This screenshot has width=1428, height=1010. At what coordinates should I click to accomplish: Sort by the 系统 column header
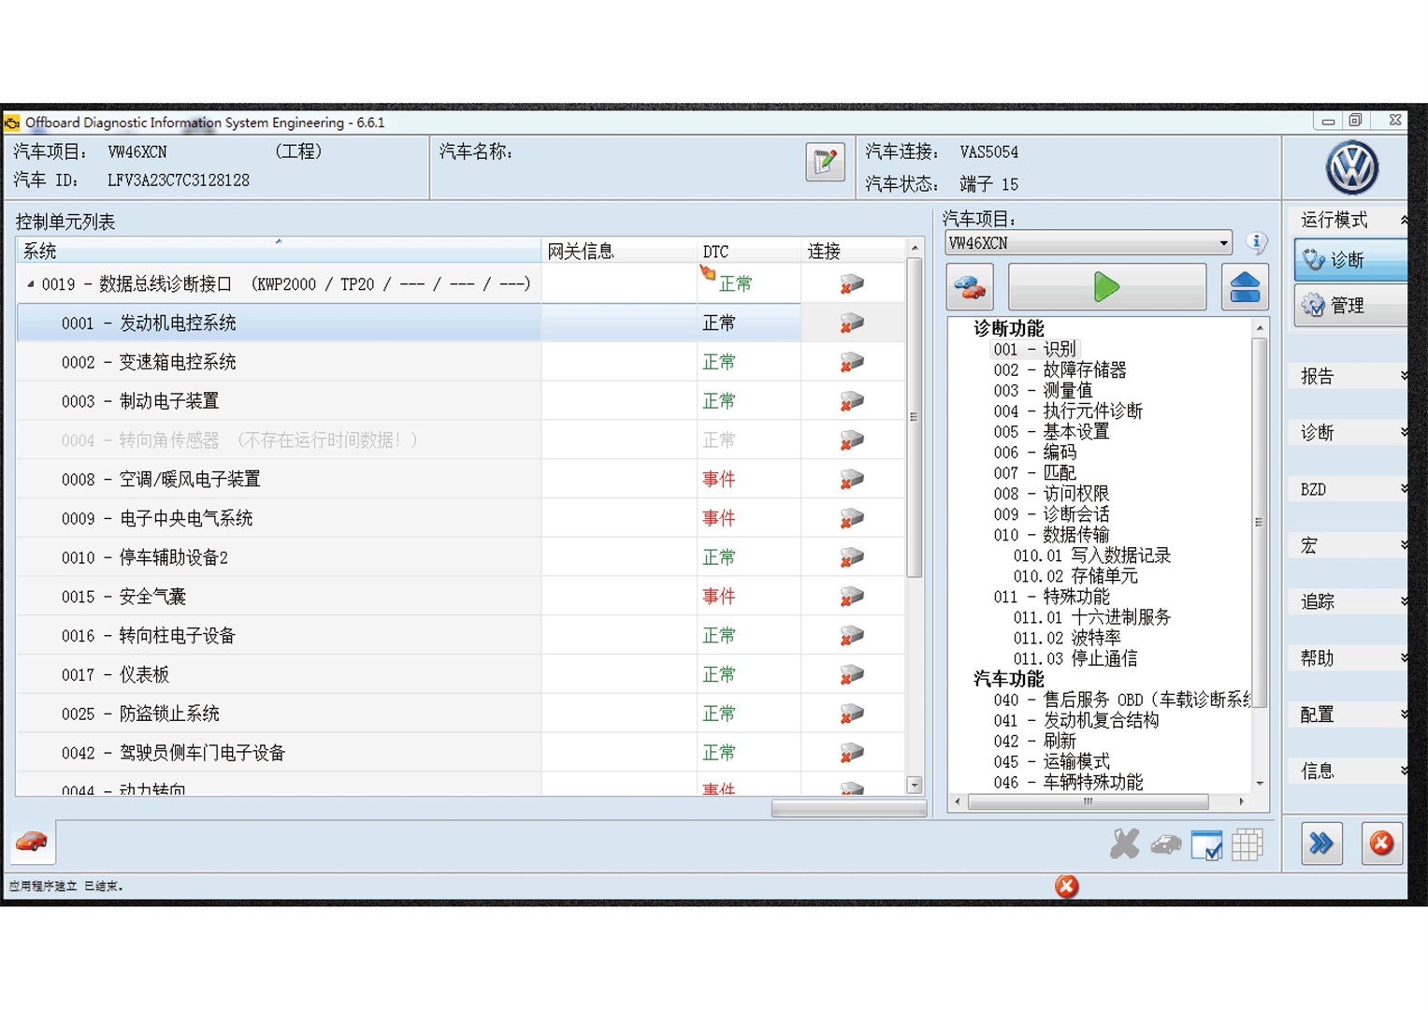(278, 251)
